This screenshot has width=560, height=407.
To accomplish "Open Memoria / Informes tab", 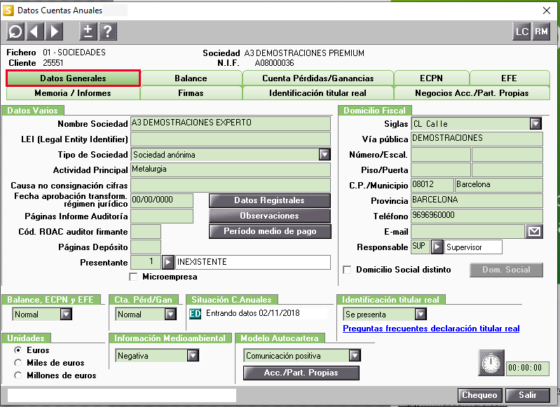I will (73, 93).
